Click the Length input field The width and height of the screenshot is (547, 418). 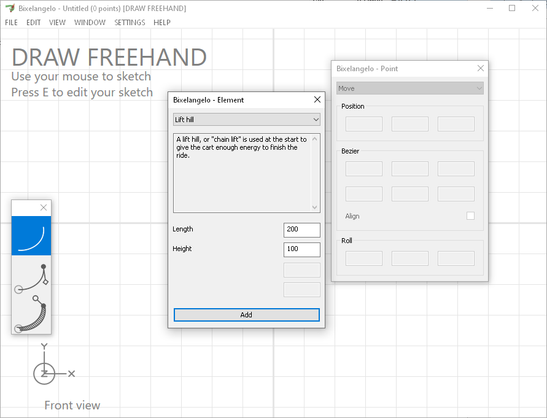coord(302,230)
